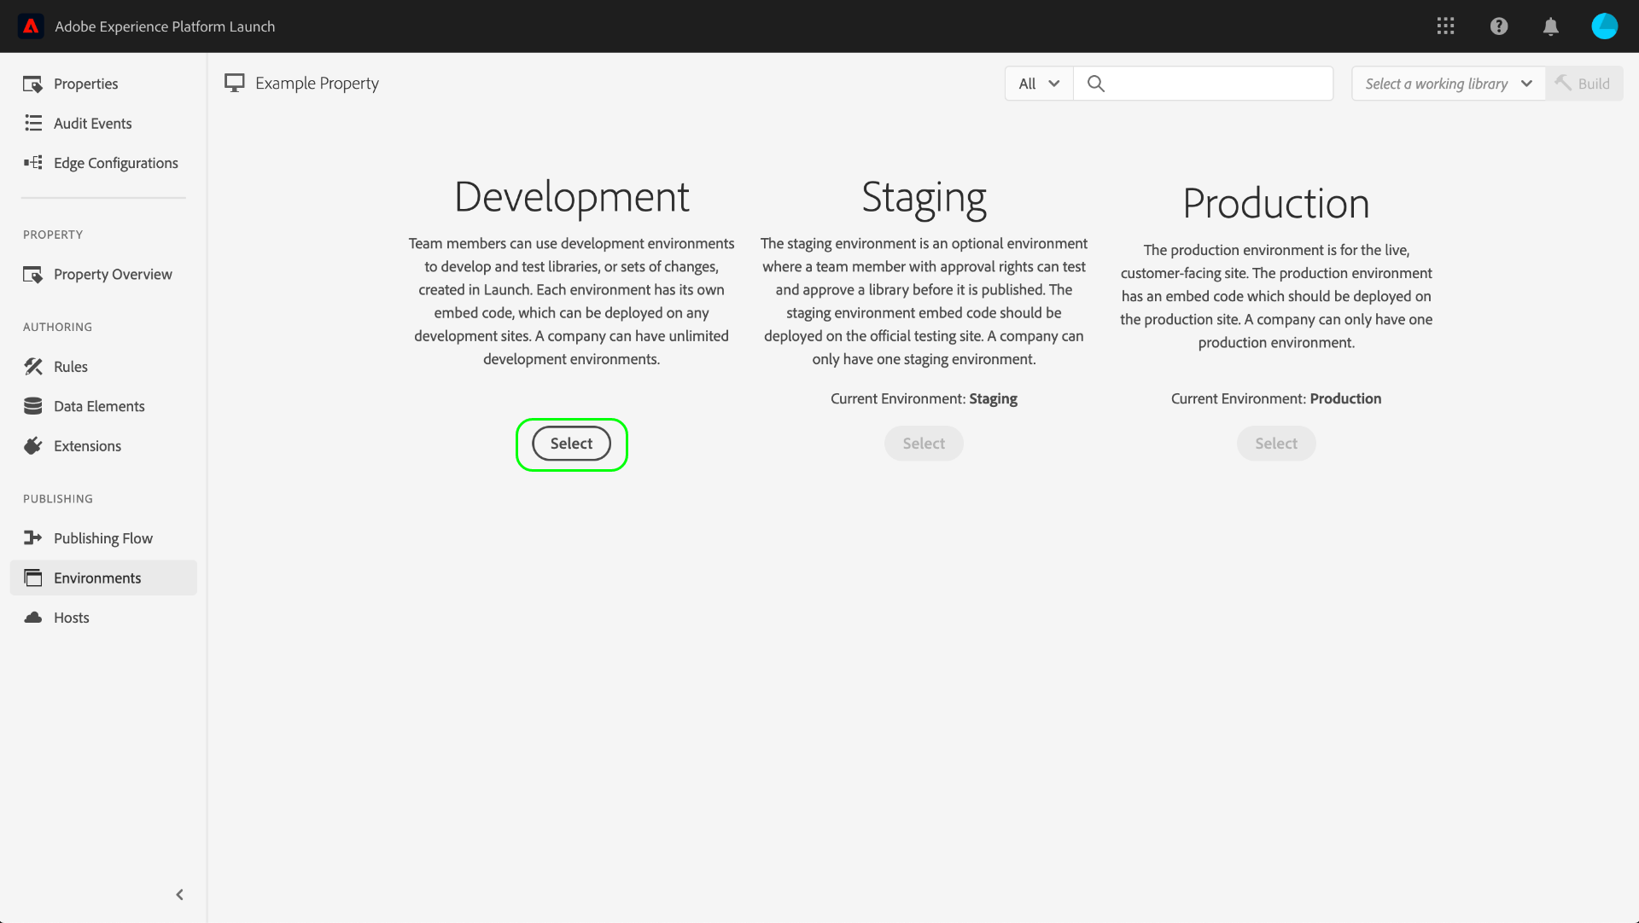
Task: Click the Adobe logo icon
Action: 31,26
